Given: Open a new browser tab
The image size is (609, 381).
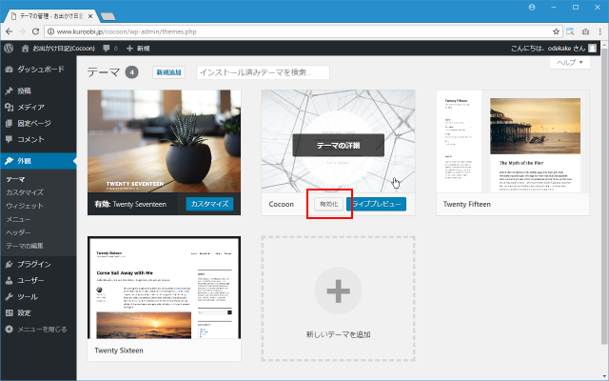Looking at the screenshot, I should pos(108,16).
